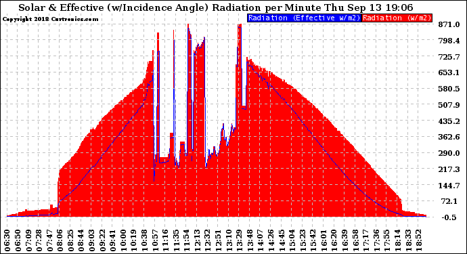Click the 17:36 time label

(376, 240)
